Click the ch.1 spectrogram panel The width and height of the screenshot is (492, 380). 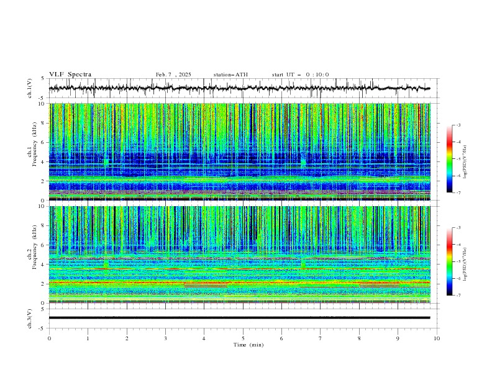(240, 152)
